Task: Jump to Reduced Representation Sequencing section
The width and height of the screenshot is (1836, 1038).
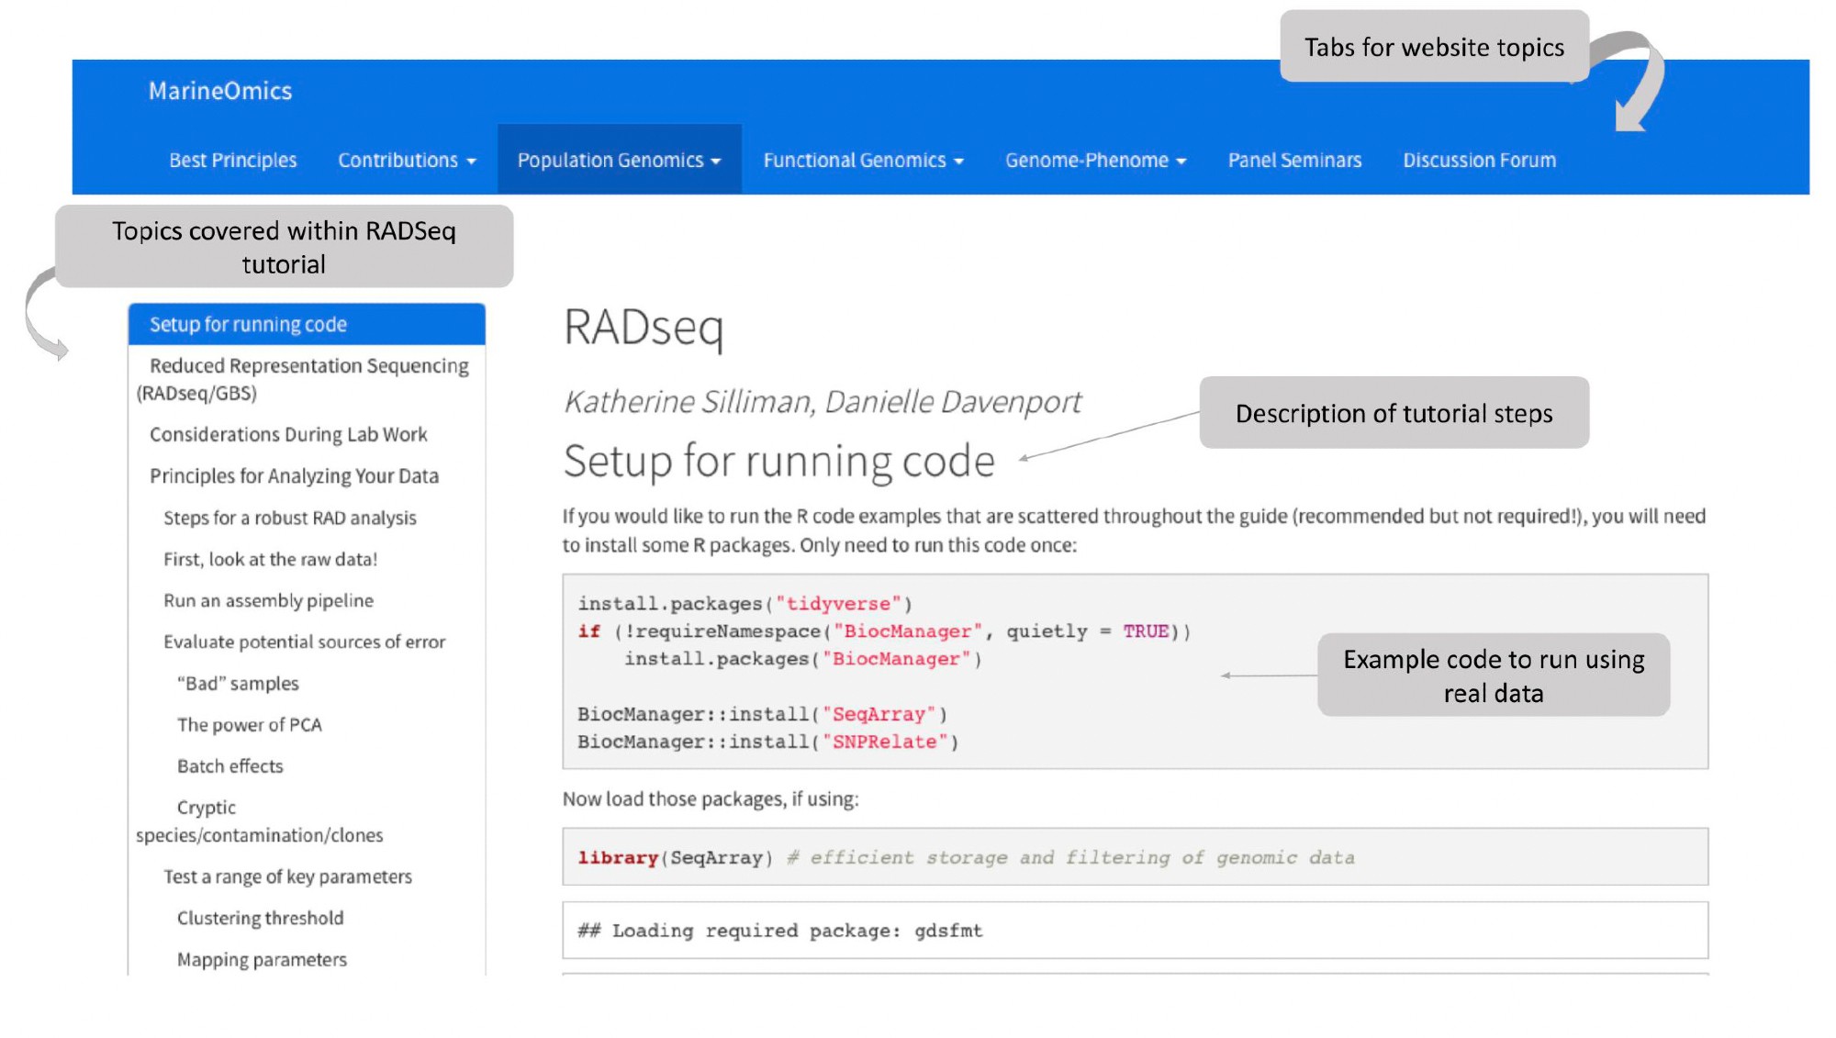Action: pos(308,366)
